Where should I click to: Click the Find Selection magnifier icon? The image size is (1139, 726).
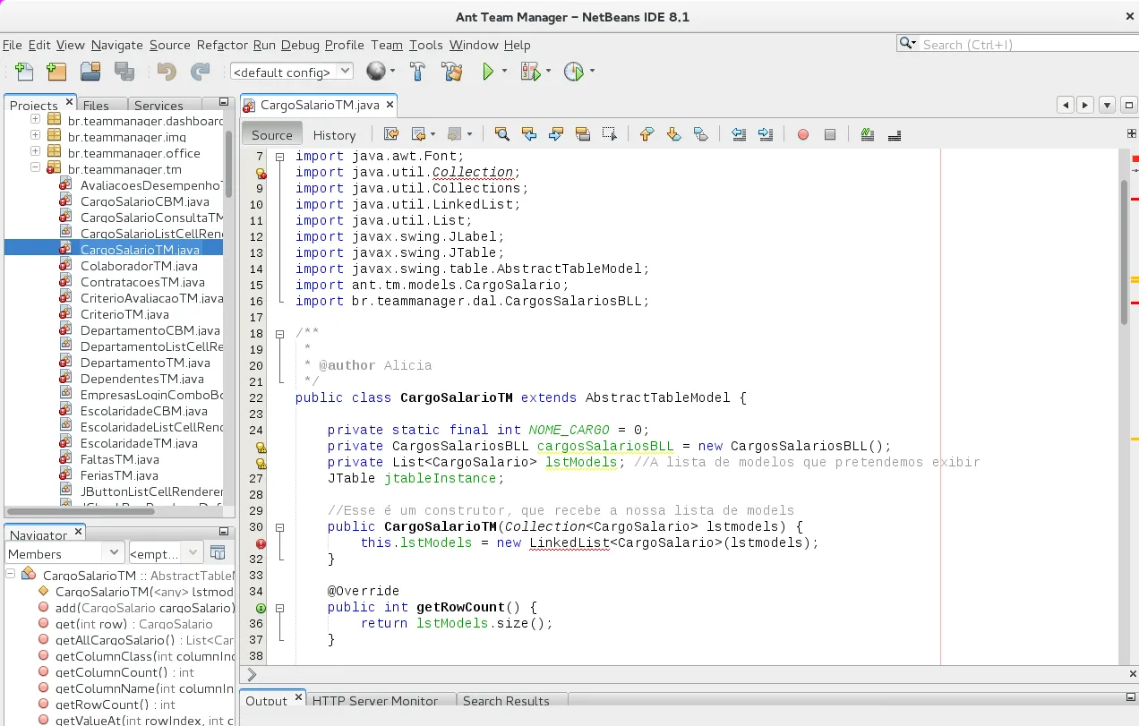(x=502, y=134)
